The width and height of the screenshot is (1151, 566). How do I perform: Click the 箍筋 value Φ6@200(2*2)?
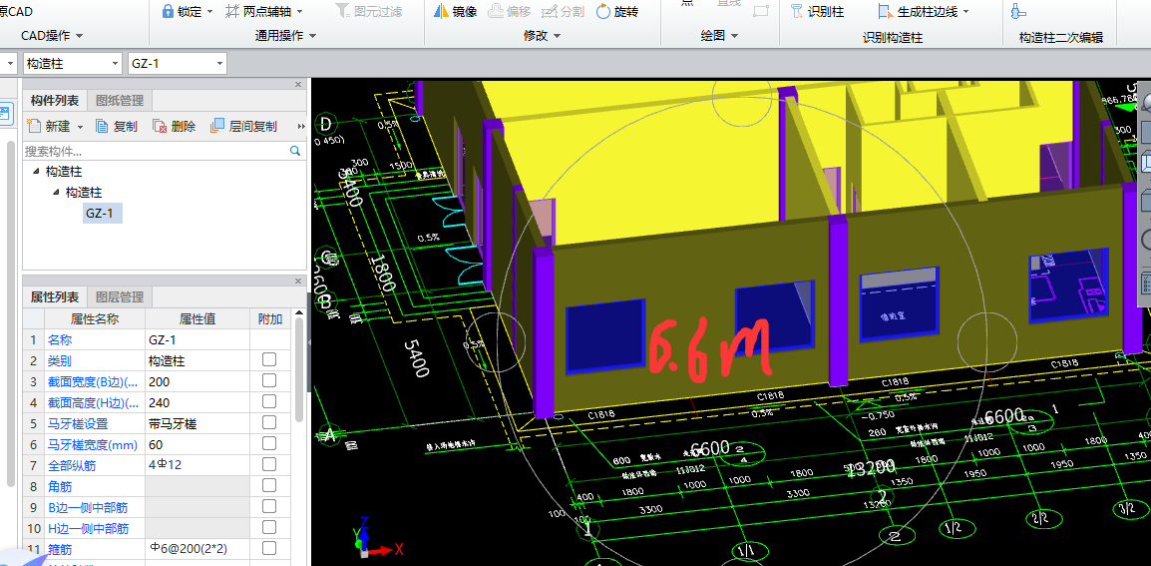point(197,549)
